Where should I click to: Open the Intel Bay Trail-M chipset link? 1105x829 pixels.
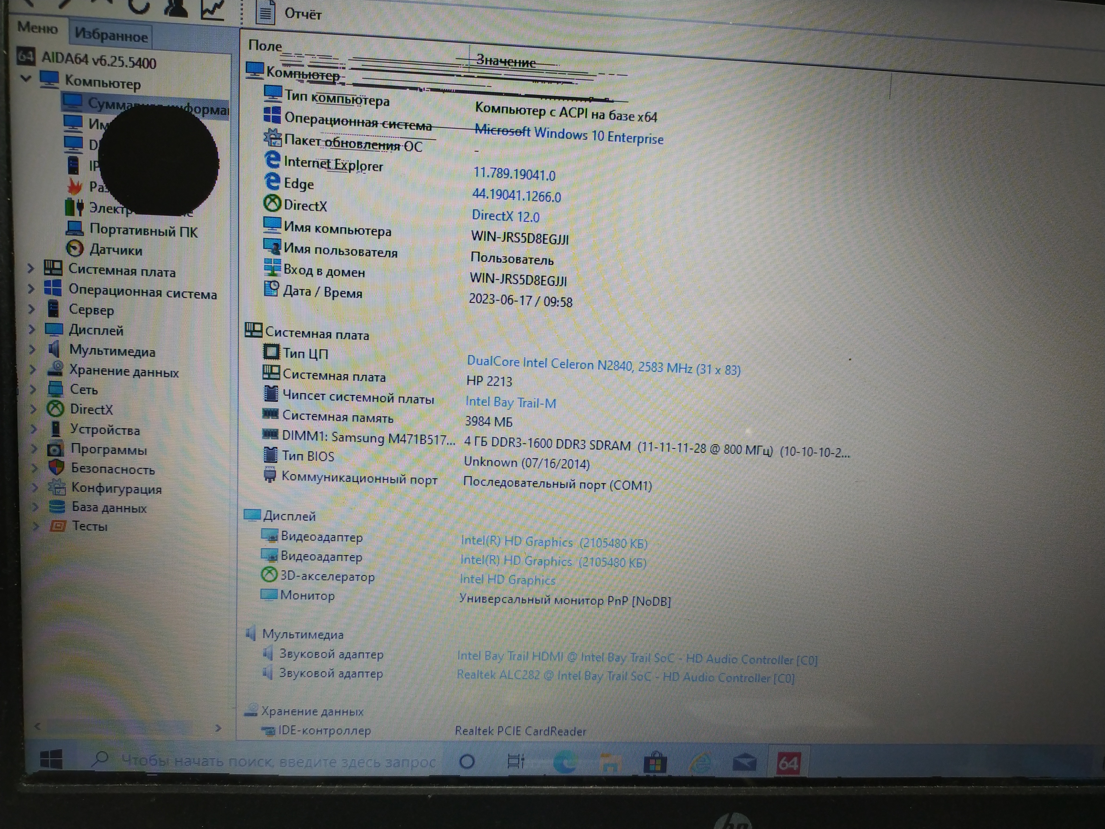tap(511, 402)
